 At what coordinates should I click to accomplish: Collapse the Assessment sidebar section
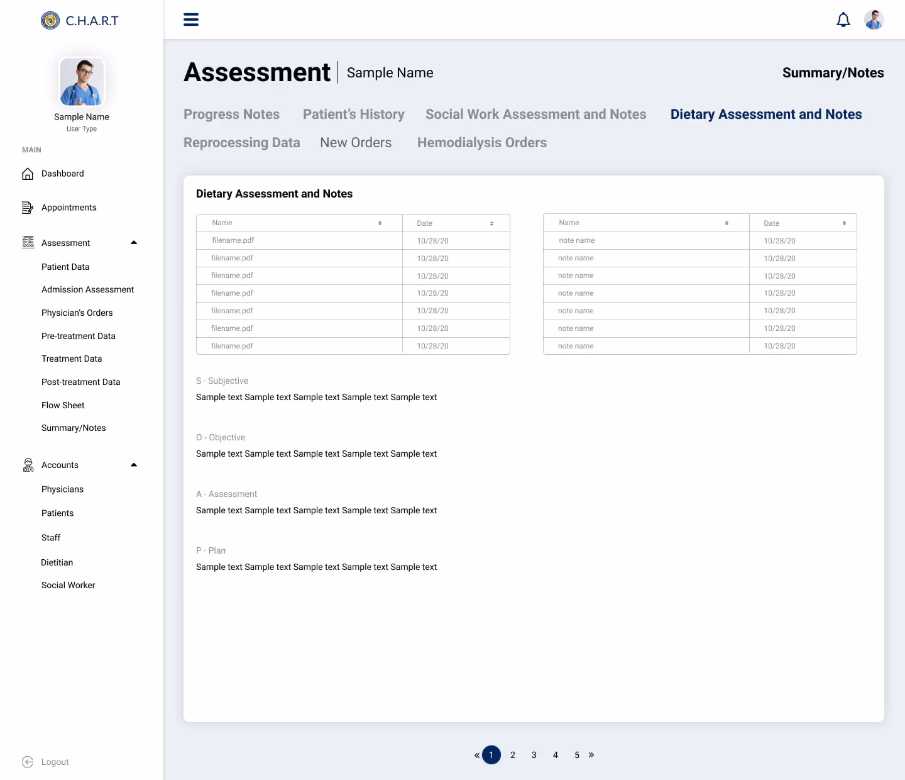[133, 243]
